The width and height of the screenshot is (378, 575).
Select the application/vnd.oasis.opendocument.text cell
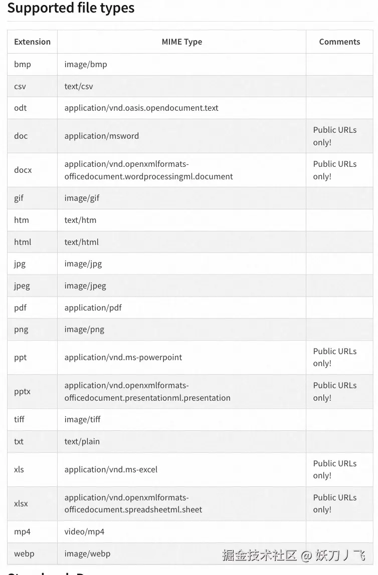tap(141, 108)
